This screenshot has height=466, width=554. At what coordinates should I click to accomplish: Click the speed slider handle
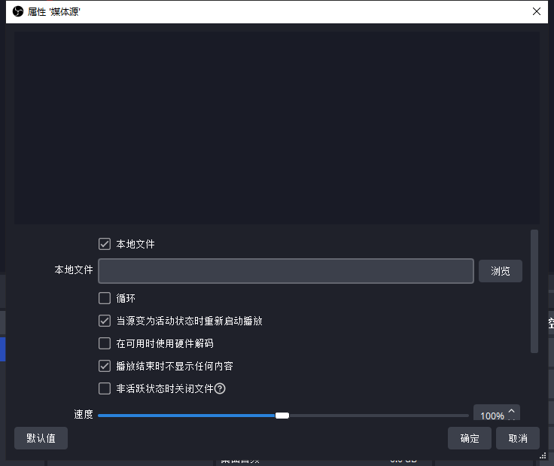282,415
